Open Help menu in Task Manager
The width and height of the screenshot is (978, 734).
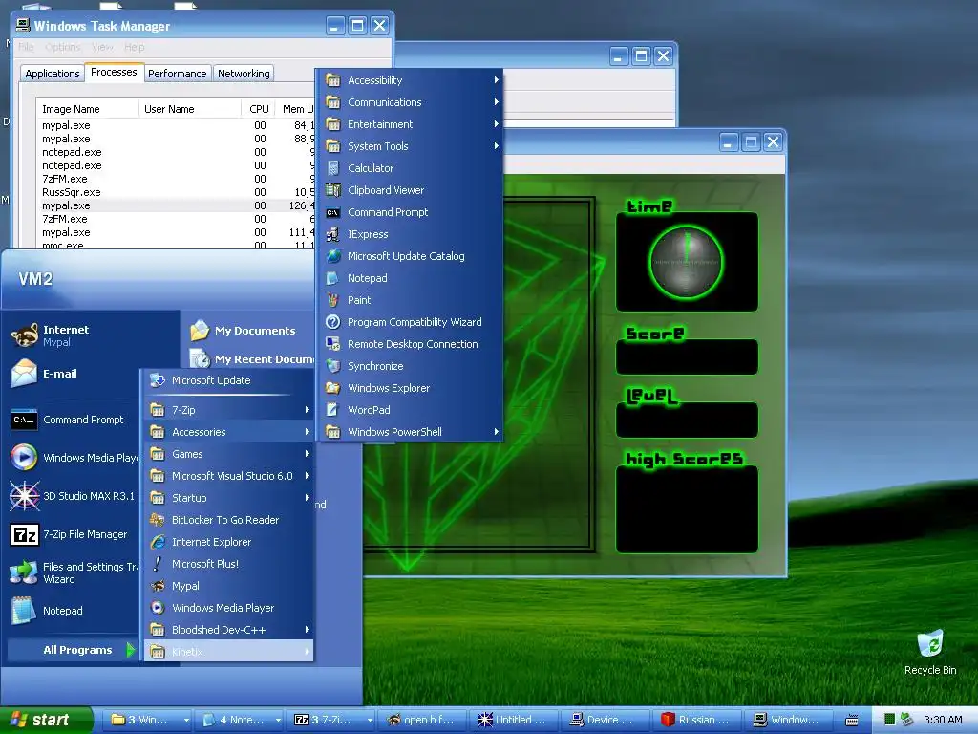pyautogui.click(x=134, y=47)
